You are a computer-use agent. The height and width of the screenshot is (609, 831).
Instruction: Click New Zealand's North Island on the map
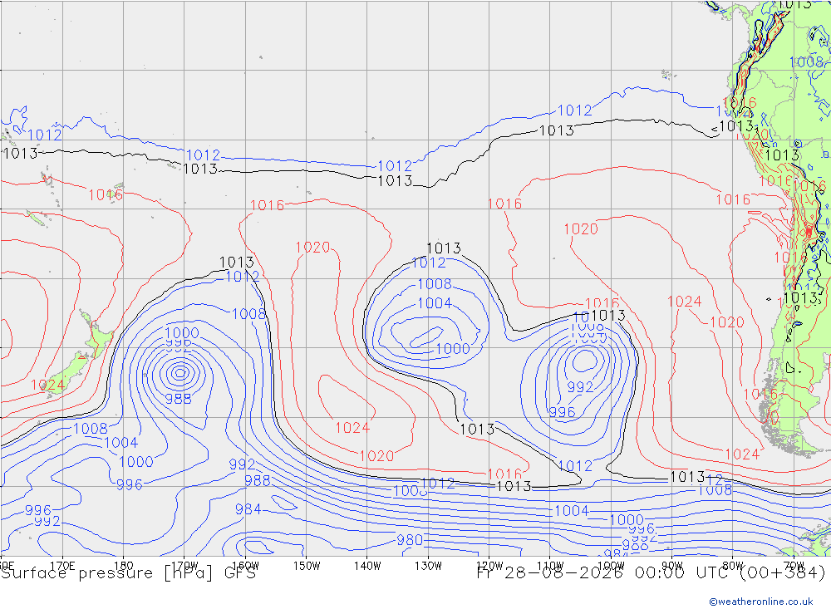pos(98,333)
